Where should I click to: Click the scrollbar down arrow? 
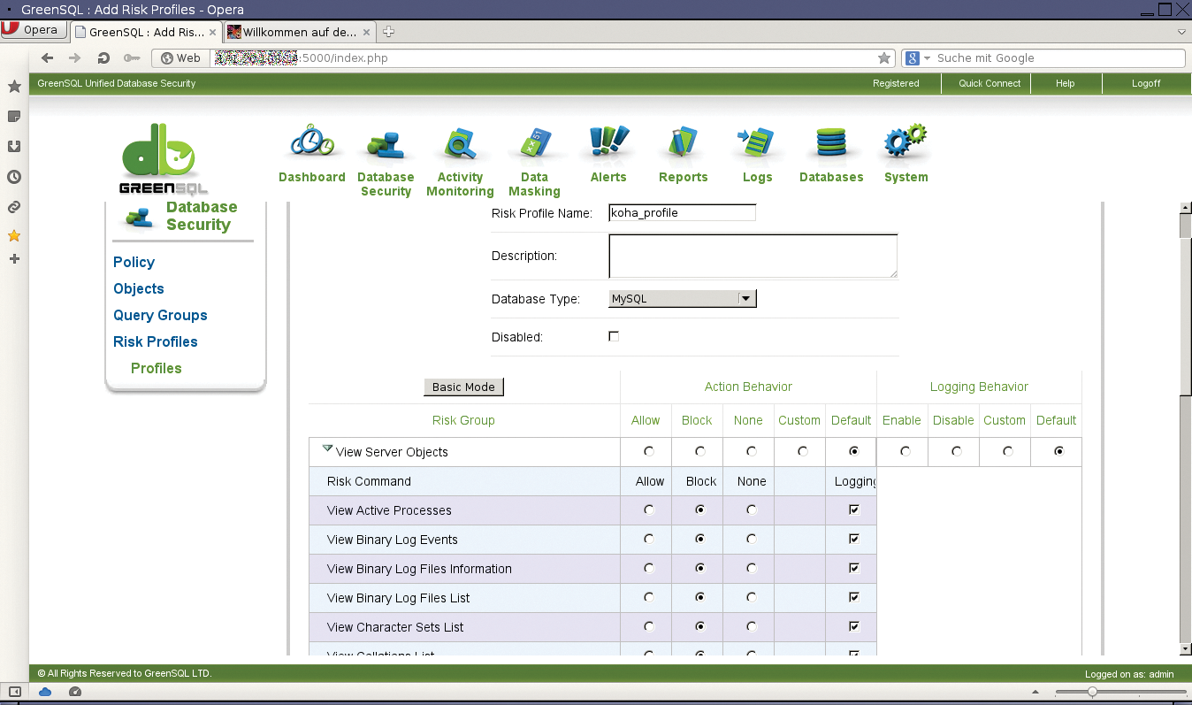pyautogui.click(x=1185, y=650)
